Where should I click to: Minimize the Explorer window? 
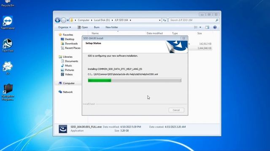202,15
